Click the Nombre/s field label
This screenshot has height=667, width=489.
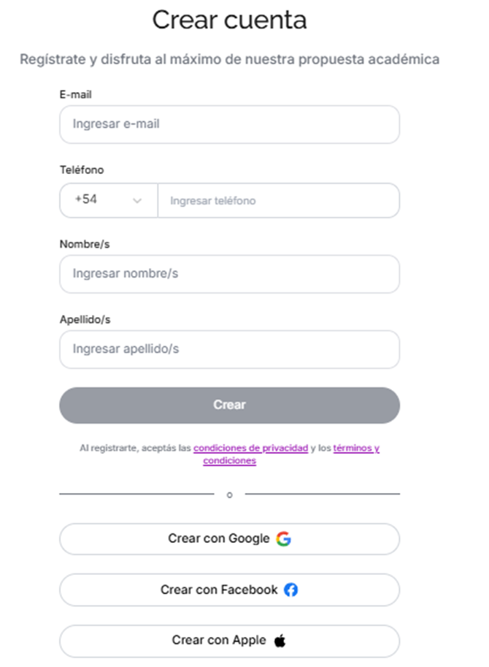tap(85, 244)
